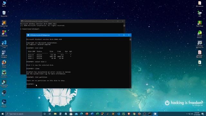Click the last DISKPART> prompt line

click(30, 84)
